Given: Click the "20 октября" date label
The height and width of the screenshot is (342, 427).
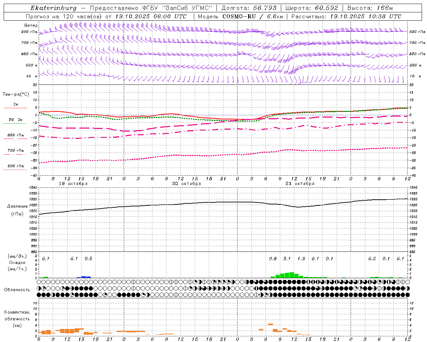Looking at the screenshot, I should (x=186, y=184).
